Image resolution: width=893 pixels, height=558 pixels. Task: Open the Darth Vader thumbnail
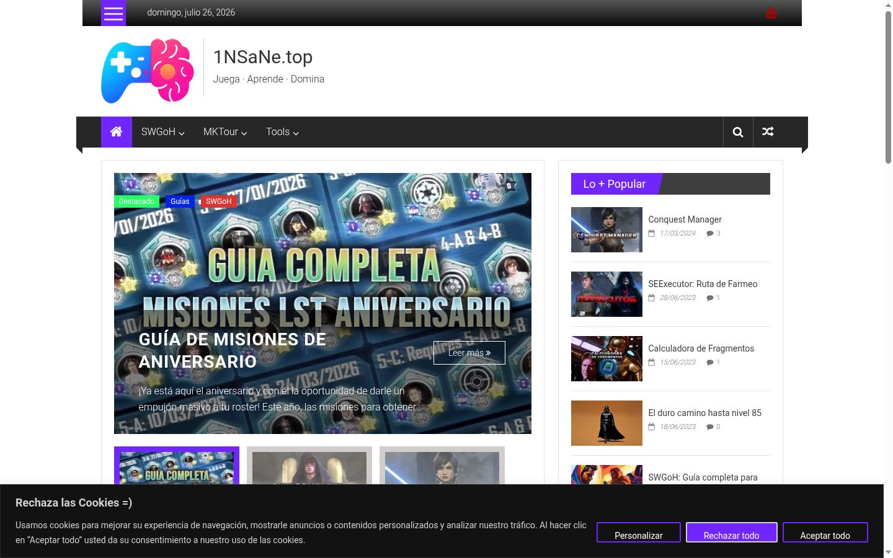pyautogui.click(x=606, y=423)
